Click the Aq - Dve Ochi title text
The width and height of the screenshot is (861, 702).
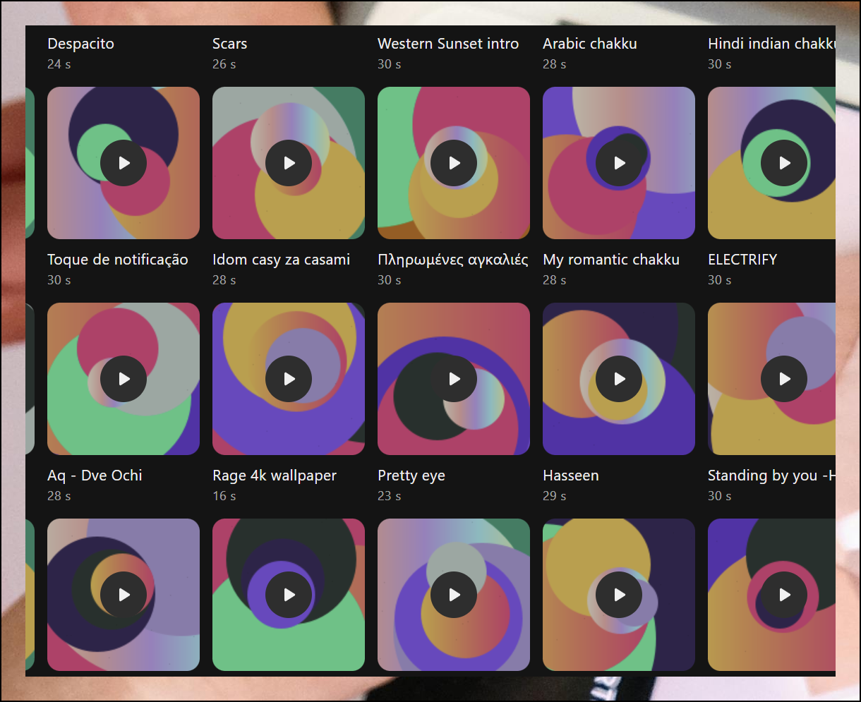95,476
